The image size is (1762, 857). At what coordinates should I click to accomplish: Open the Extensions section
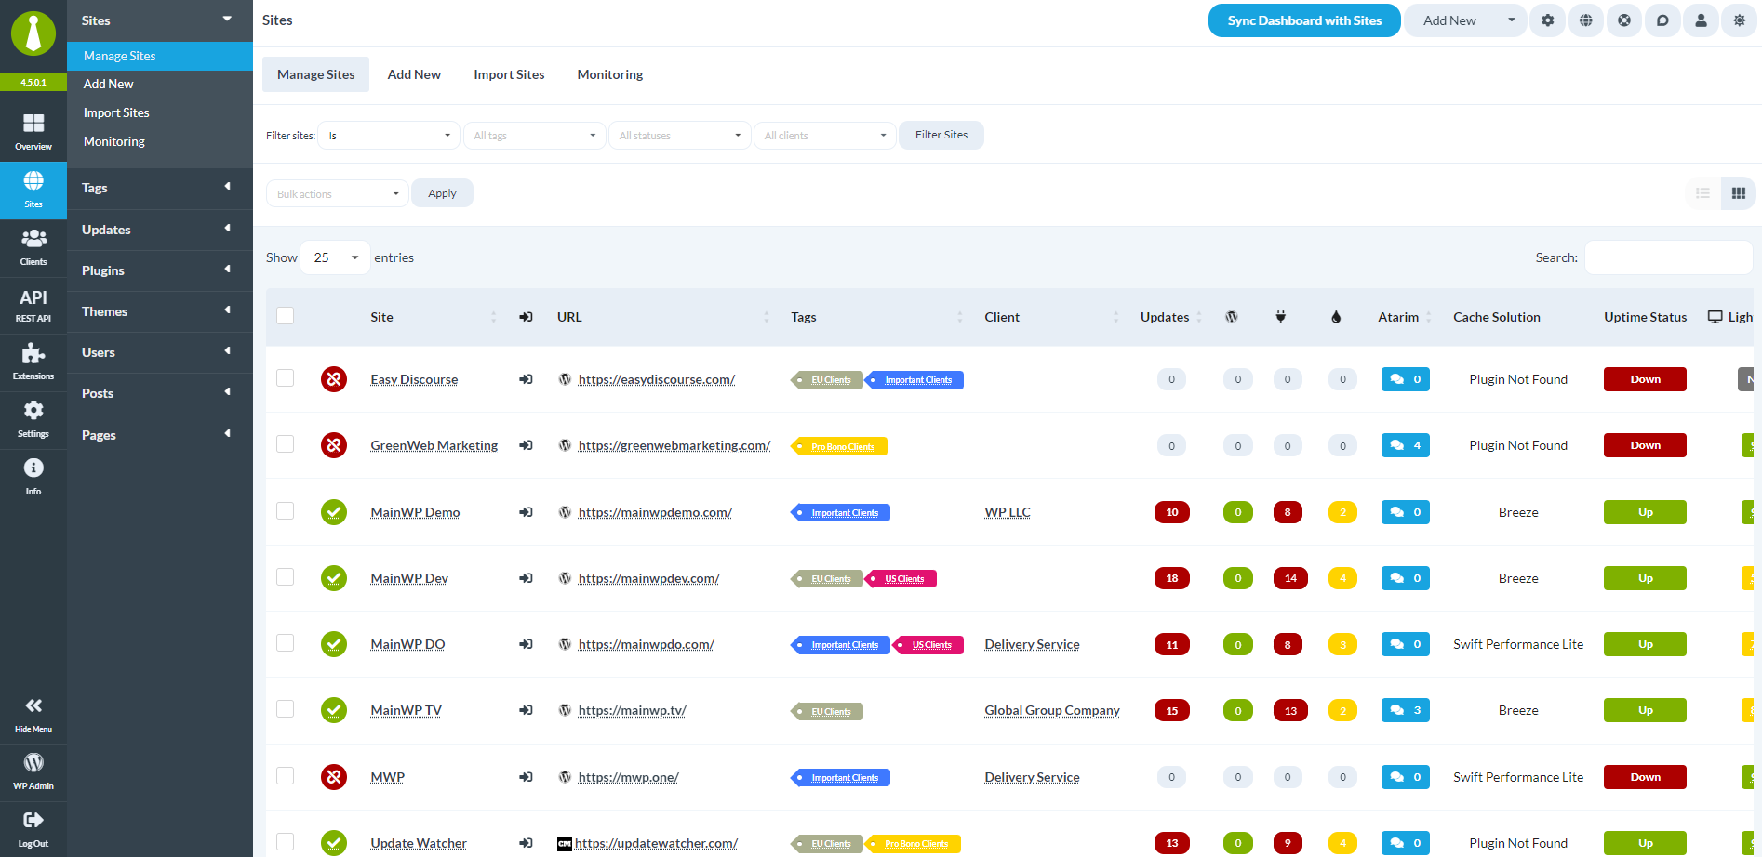33,362
